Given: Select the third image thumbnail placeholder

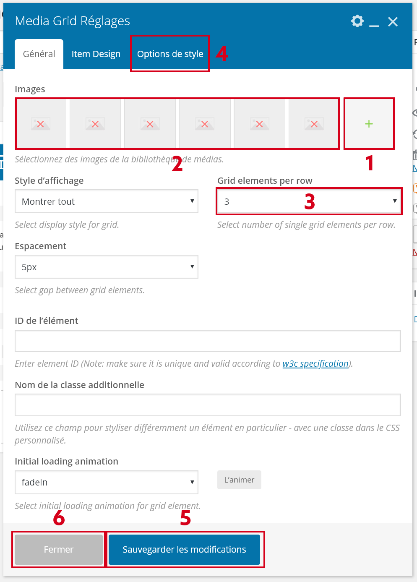Looking at the screenshot, I should point(150,124).
